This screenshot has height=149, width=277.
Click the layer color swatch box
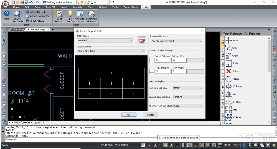point(92,2)
